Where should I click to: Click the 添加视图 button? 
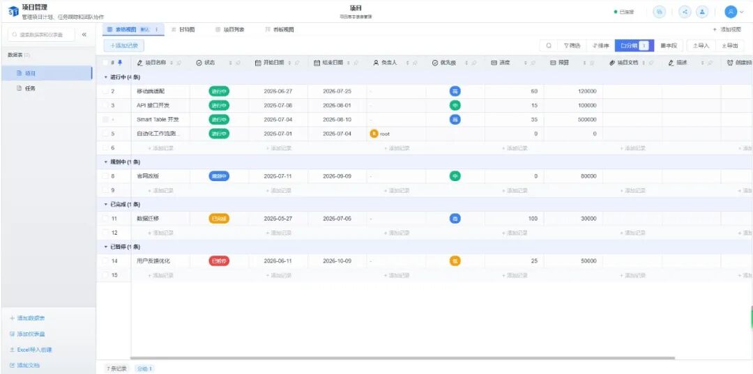[727, 30]
